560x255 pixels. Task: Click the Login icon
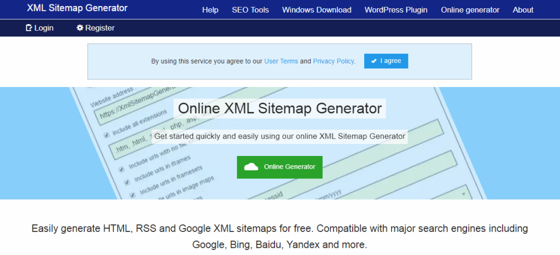30,28
